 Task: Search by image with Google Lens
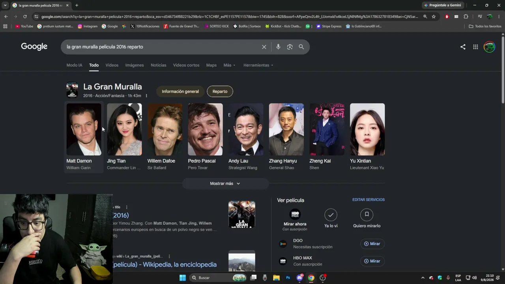(x=290, y=47)
